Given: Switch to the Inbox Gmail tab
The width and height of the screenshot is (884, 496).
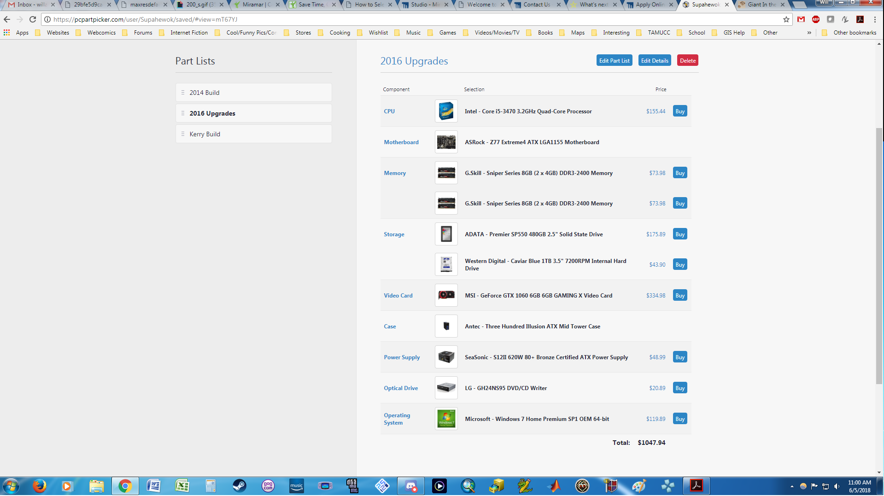Looking at the screenshot, I should click(x=30, y=5).
